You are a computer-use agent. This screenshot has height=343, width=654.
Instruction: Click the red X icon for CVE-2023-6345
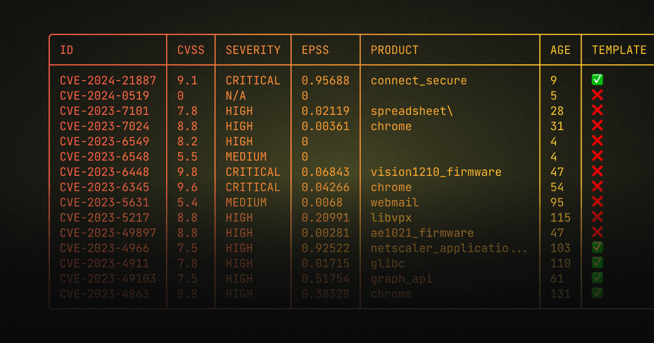click(597, 187)
